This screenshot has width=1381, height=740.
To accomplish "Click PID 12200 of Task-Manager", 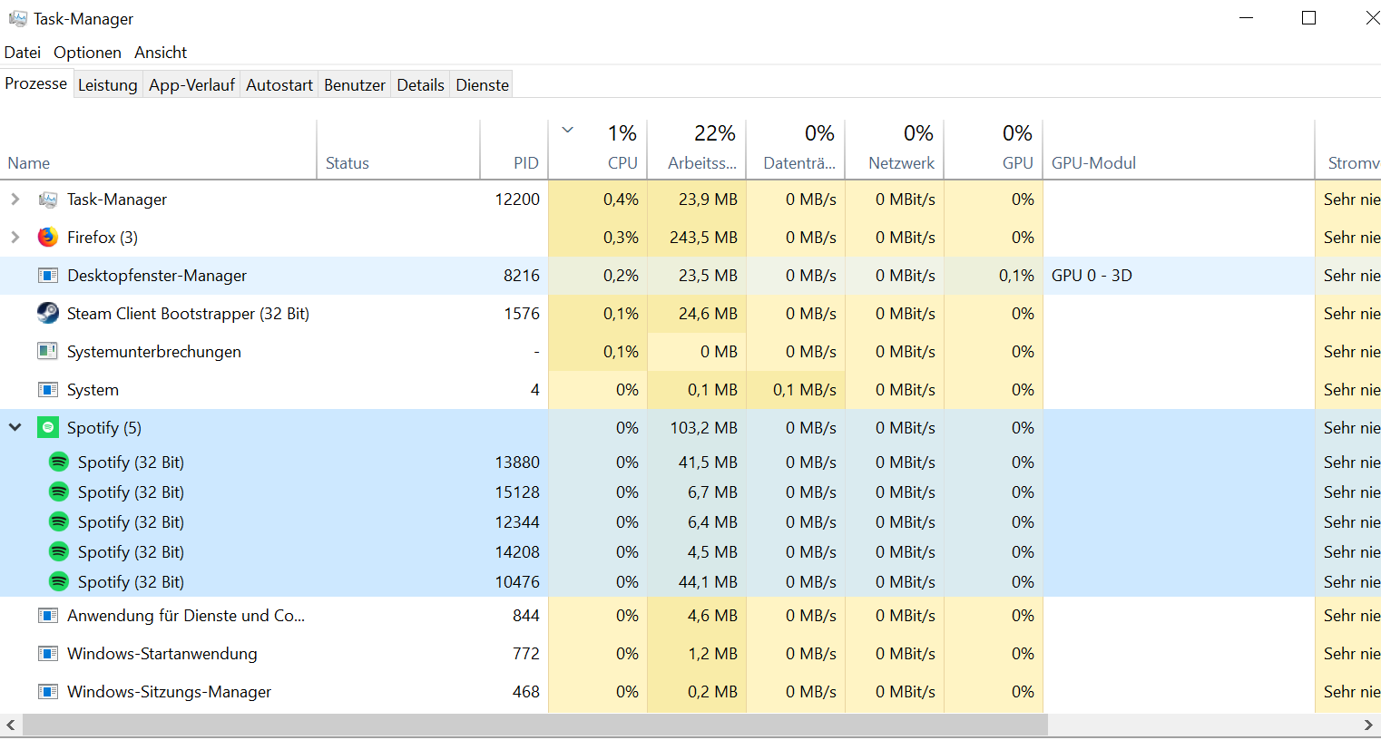I will click(x=517, y=200).
